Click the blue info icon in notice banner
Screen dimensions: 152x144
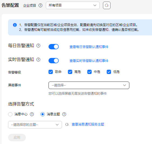[x=15, y=25]
